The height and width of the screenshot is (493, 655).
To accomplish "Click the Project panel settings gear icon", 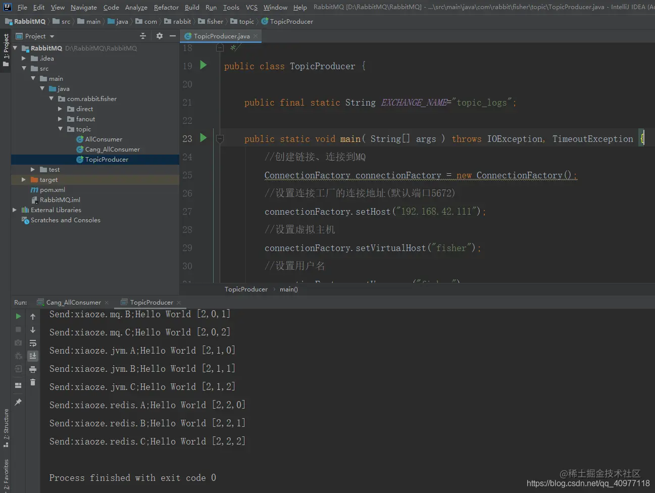I will [x=160, y=36].
